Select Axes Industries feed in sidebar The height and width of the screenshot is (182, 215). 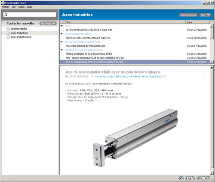(19, 33)
